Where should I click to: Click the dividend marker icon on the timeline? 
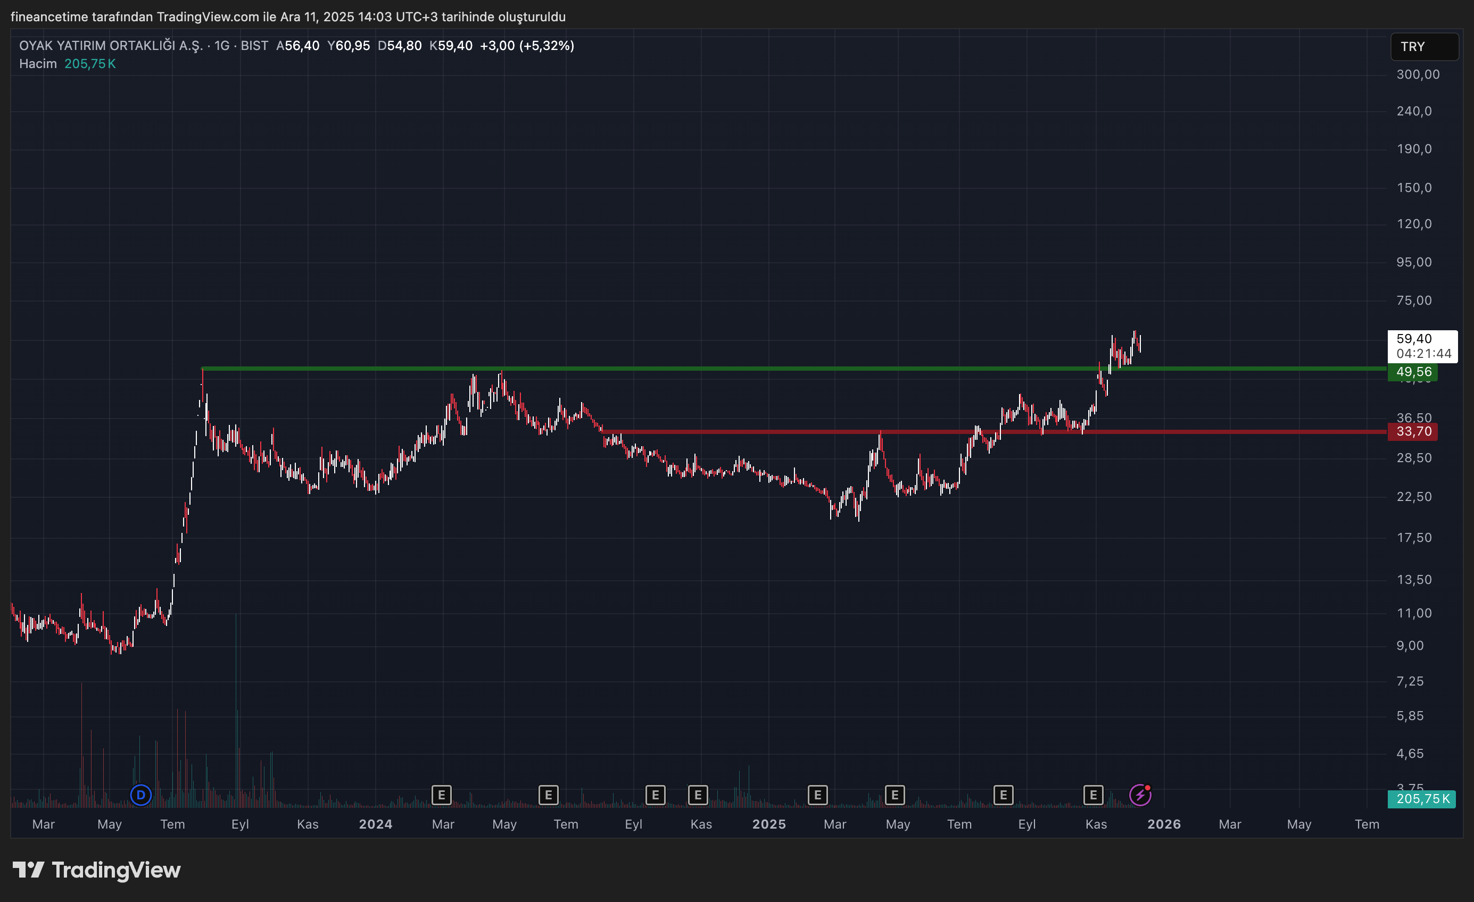(141, 795)
